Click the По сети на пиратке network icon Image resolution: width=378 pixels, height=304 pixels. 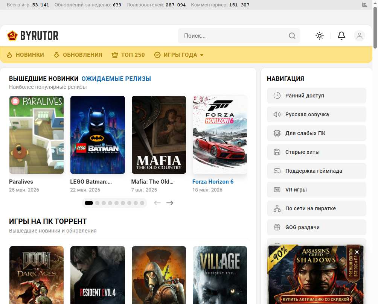277,208
